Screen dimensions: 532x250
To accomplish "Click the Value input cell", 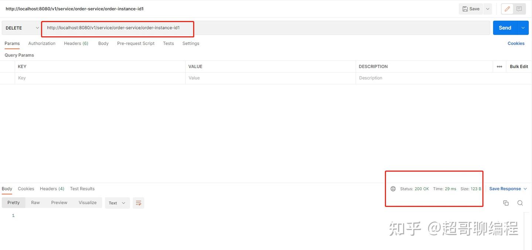I will (270, 78).
